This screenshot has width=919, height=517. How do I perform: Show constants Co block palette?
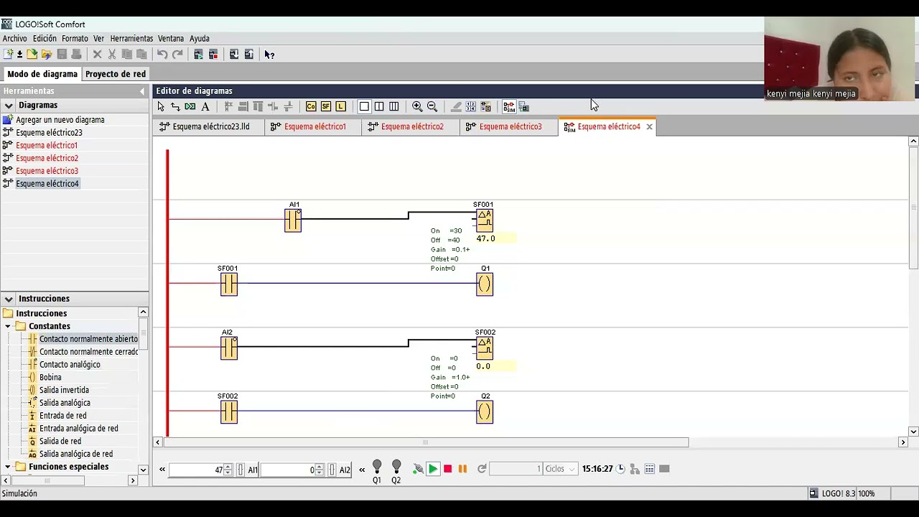(311, 106)
